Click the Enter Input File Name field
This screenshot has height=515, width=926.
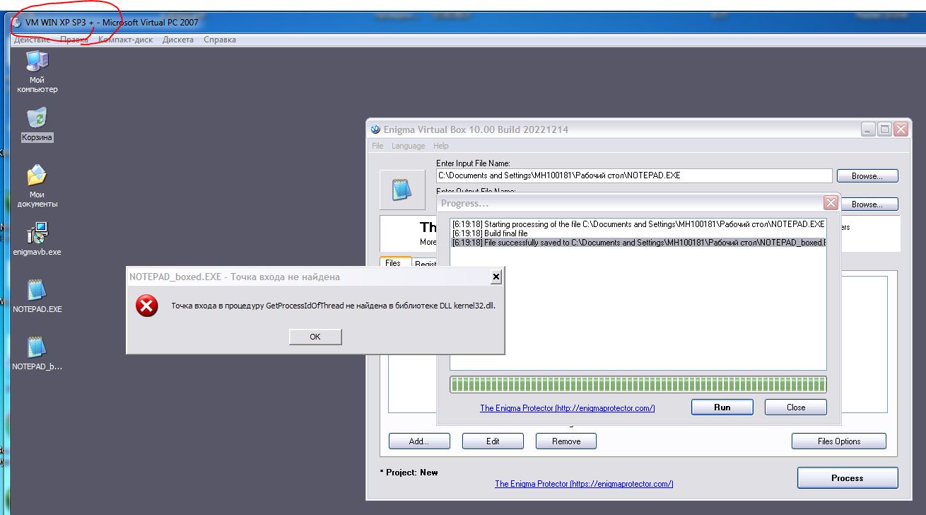[634, 175]
